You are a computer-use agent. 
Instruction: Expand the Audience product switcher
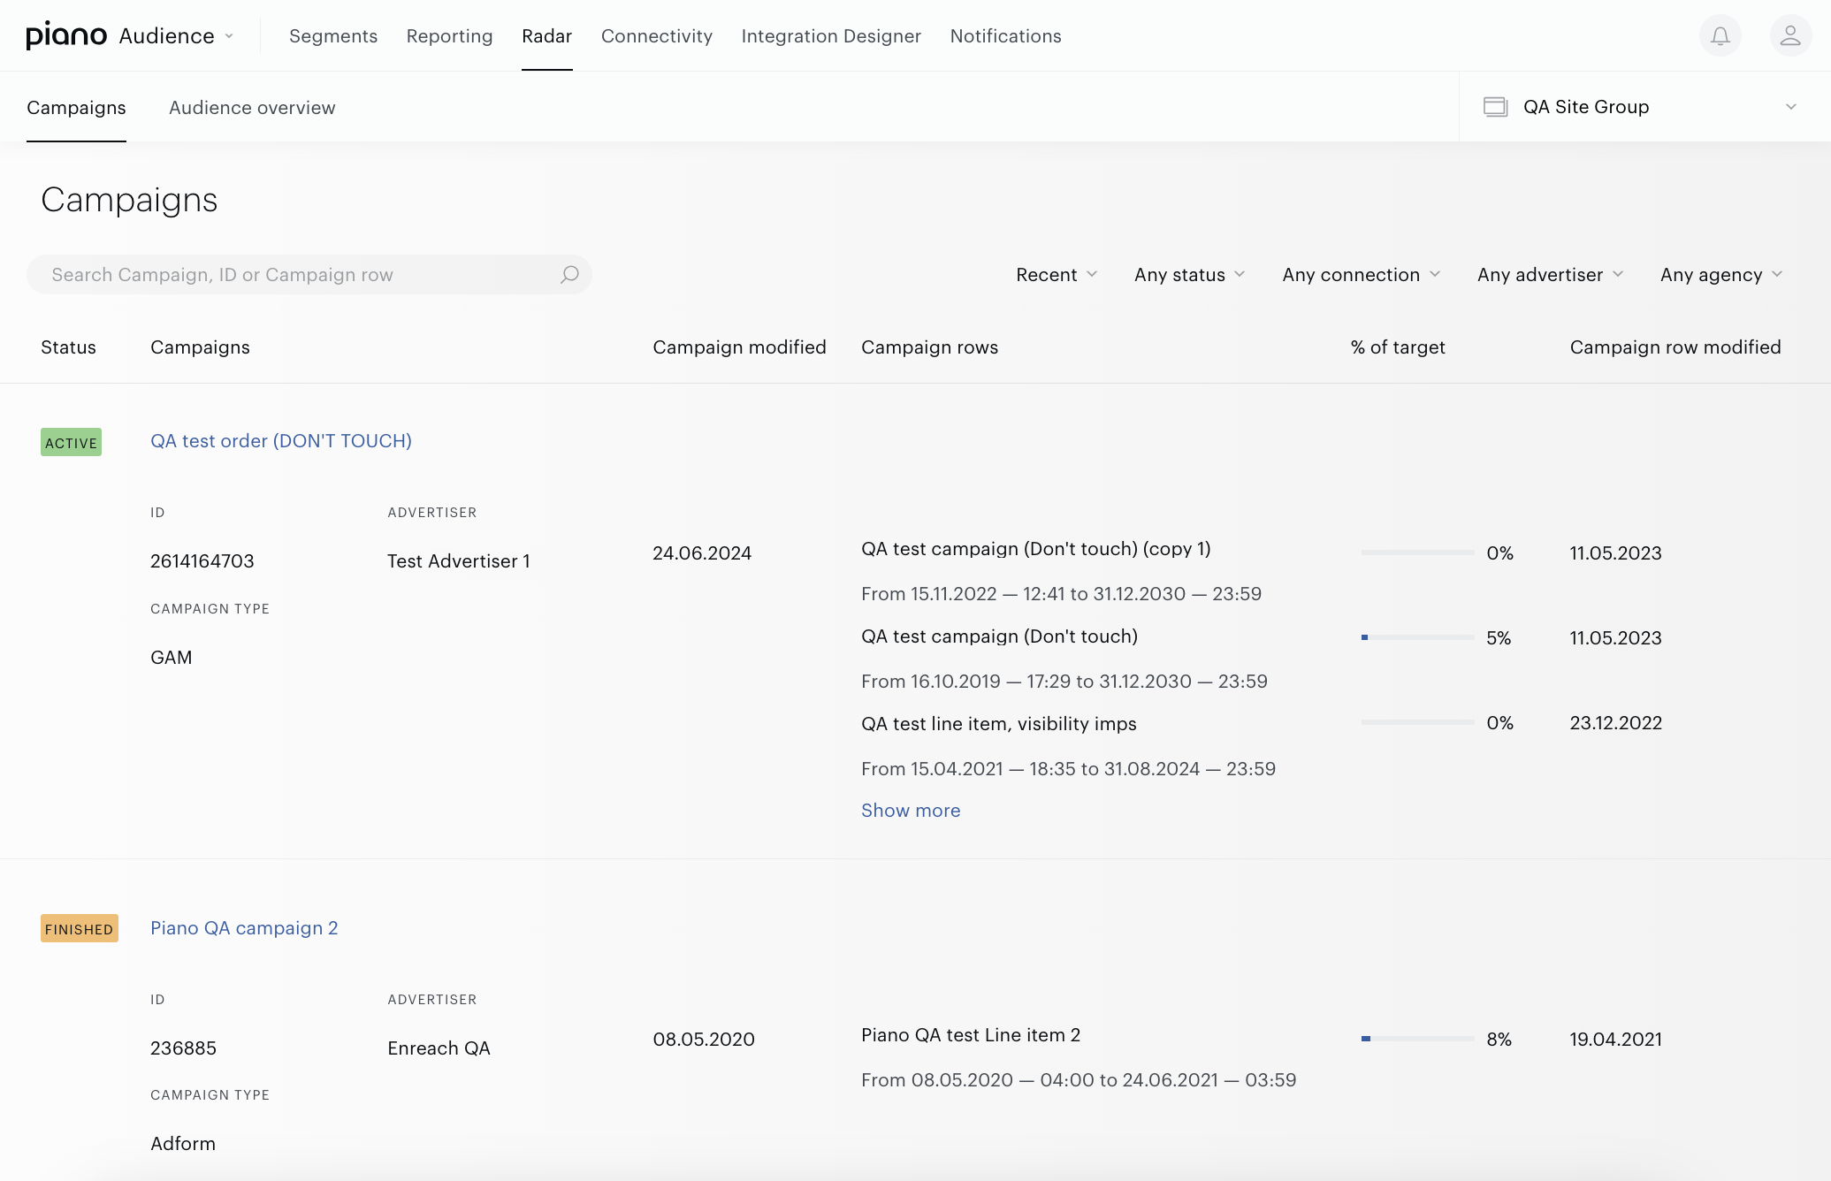[177, 36]
